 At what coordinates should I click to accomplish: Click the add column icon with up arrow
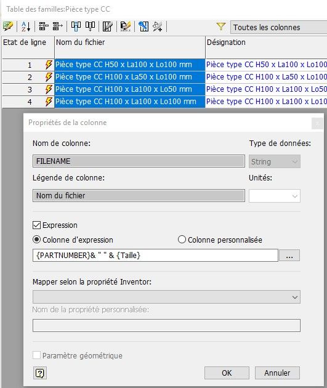(x=76, y=26)
